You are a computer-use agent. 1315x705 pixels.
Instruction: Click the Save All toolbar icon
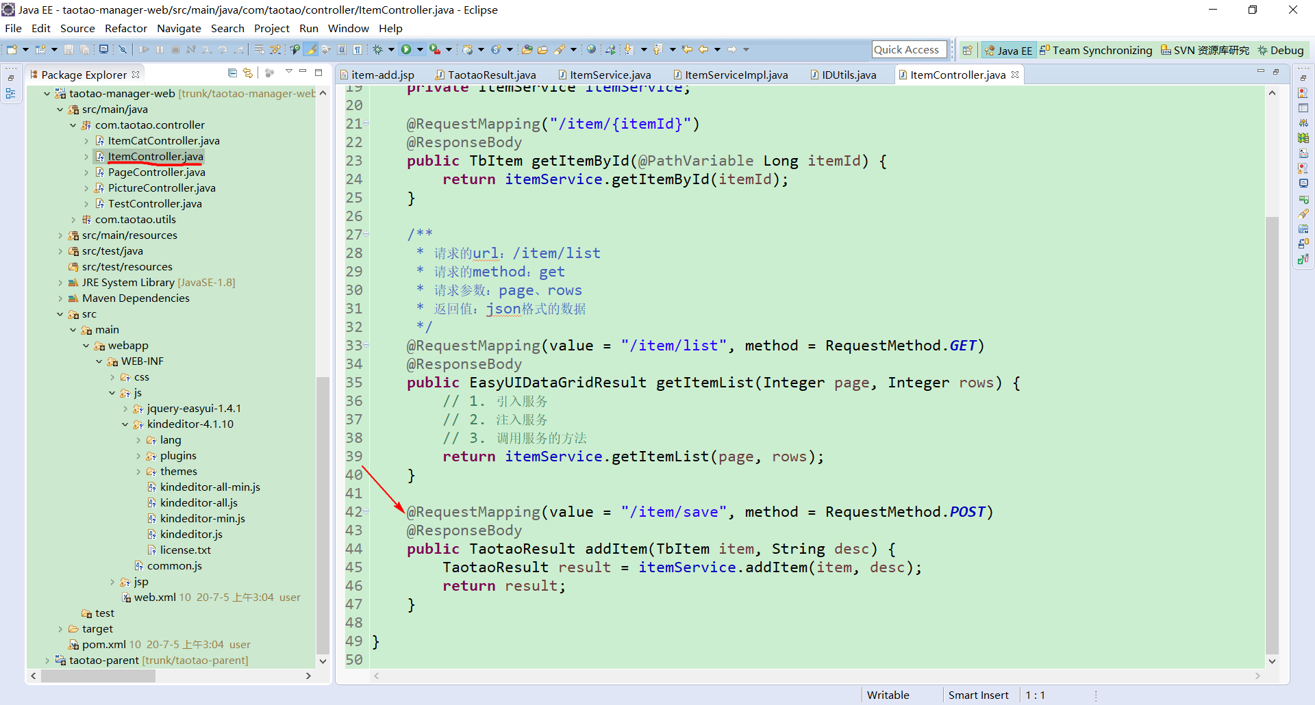pos(84,49)
